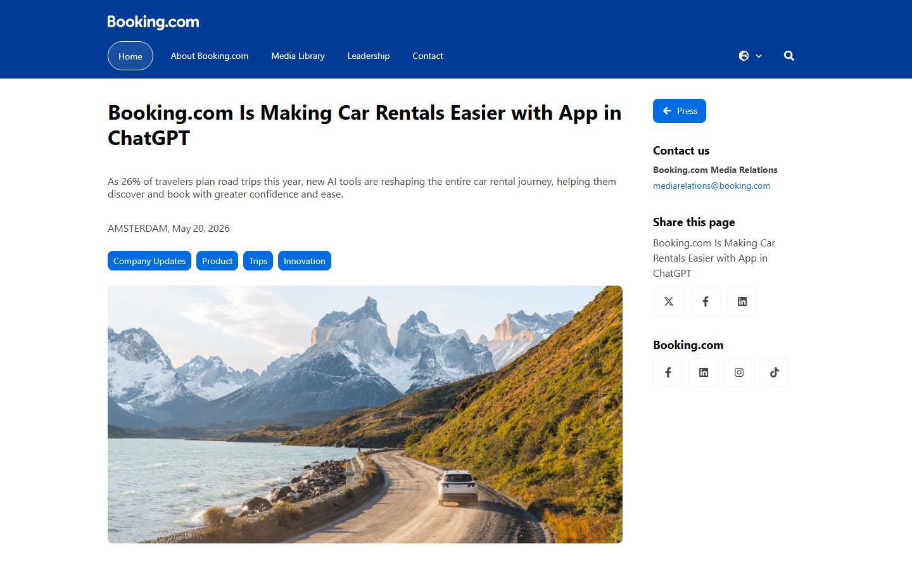This screenshot has height=570, width=912.
Task: Share this page on LinkedIn
Action: (x=742, y=301)
